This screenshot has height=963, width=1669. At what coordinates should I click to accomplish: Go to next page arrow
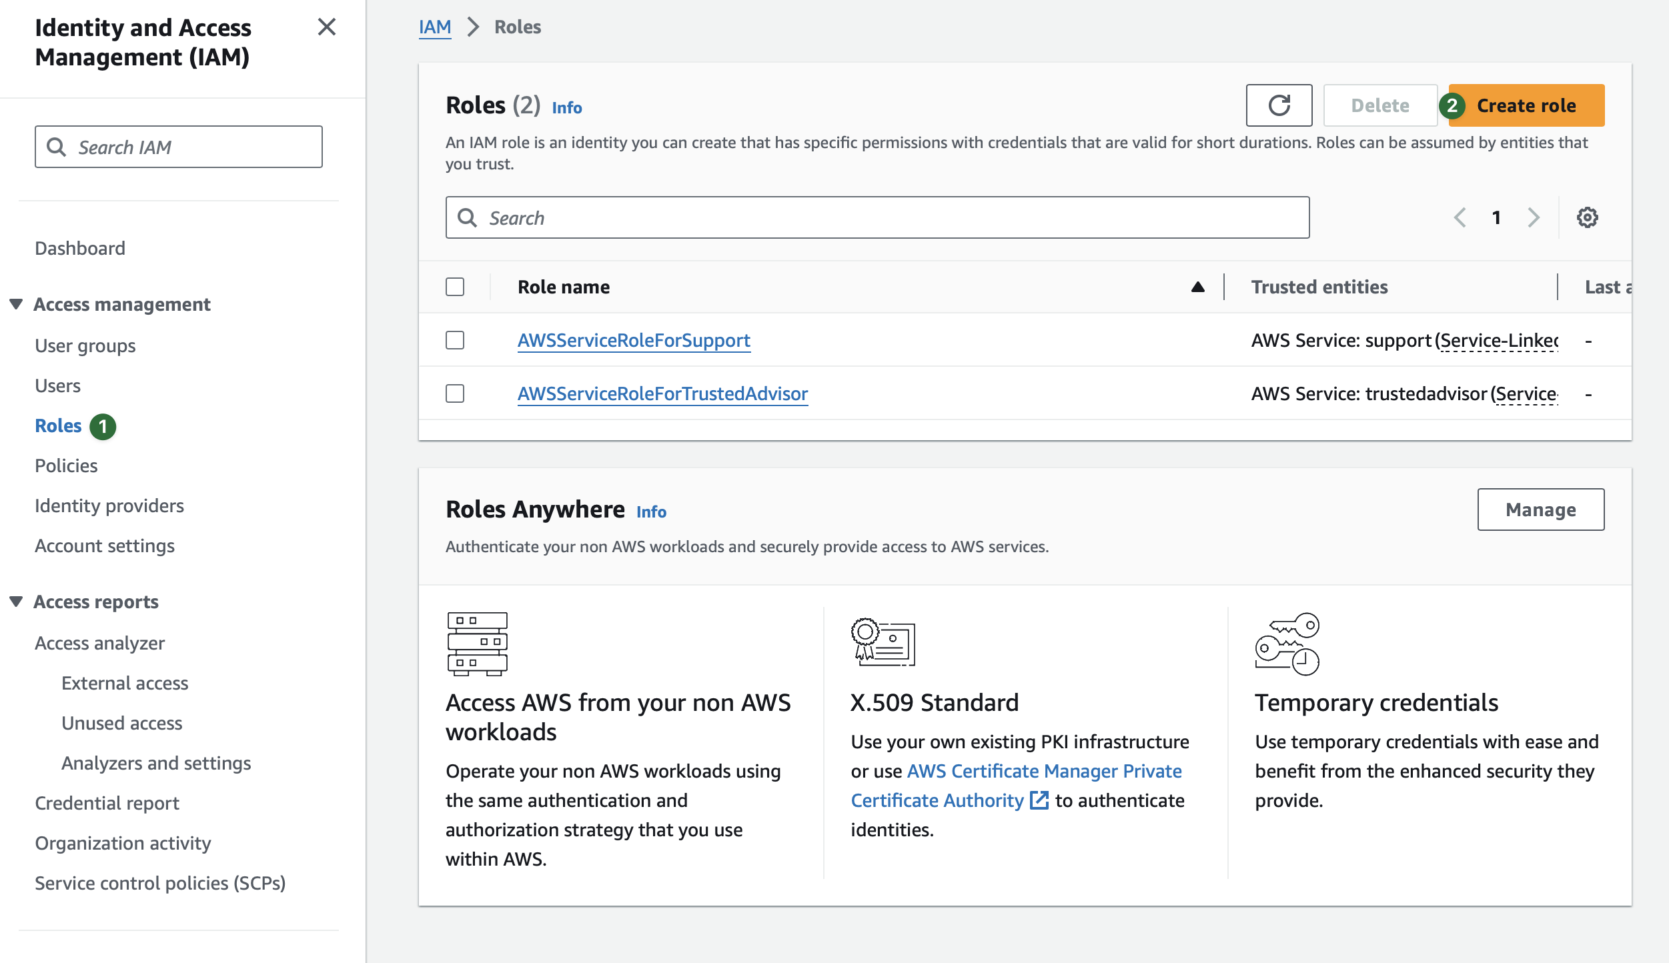(1534, 217)
